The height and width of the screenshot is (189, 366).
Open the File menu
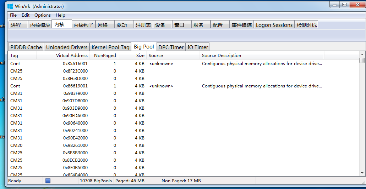tap(13, 15)
